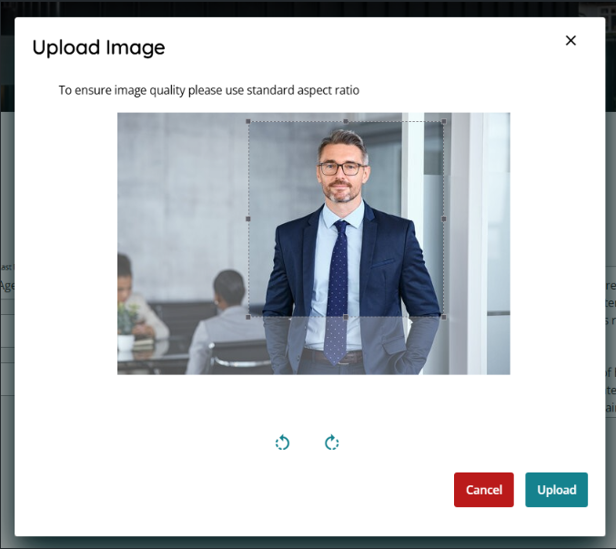Click the top-center crop handle
The width and height of the screenshot is (616, 549).
pos(346,121)
